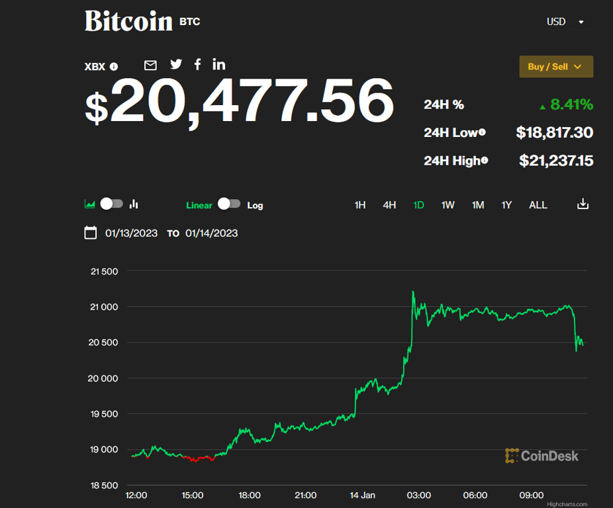This screenshot has height=508, width=613.
Task: Select the 1W time range
Action: pyautogui.click(x=448, y=205)
